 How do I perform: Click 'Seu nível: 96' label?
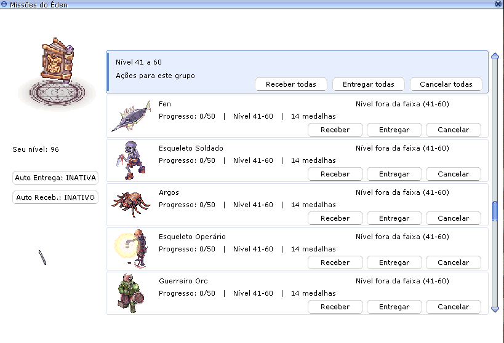point(36,149)
